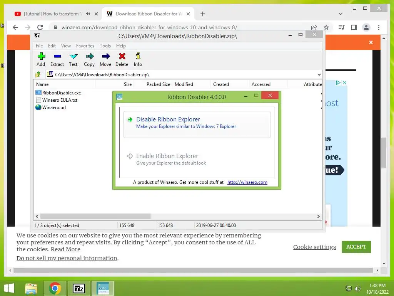Open the File menu in 7-Zip
Image resolution: width=394 pixels, height=296 pixels.
pyautogui.click(x=39, y=46)
